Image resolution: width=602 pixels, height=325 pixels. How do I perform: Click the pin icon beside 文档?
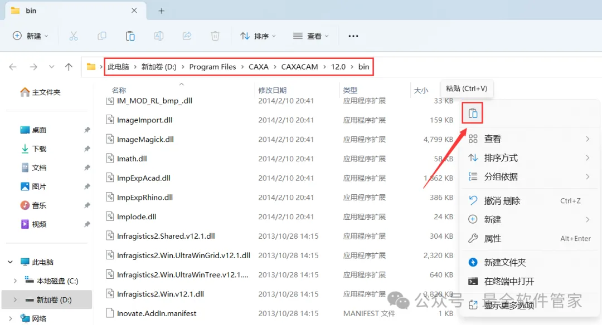(87, 168)
